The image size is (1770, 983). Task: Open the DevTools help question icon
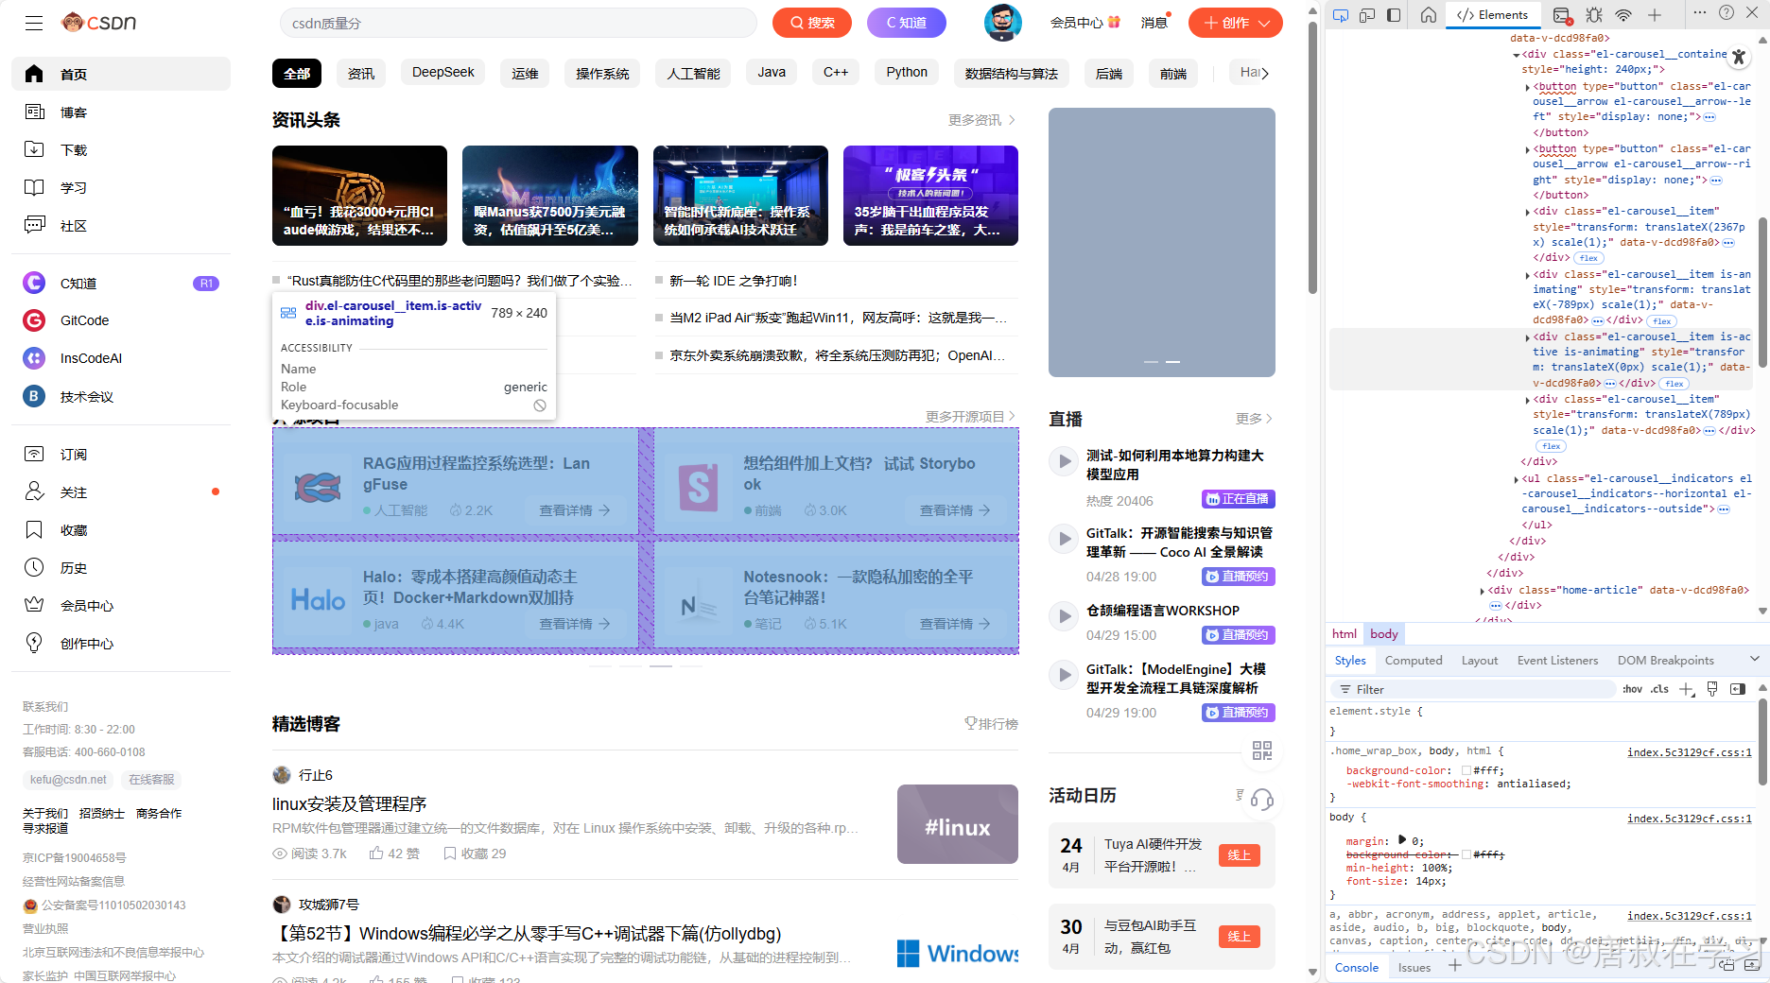coord(1727,13)
